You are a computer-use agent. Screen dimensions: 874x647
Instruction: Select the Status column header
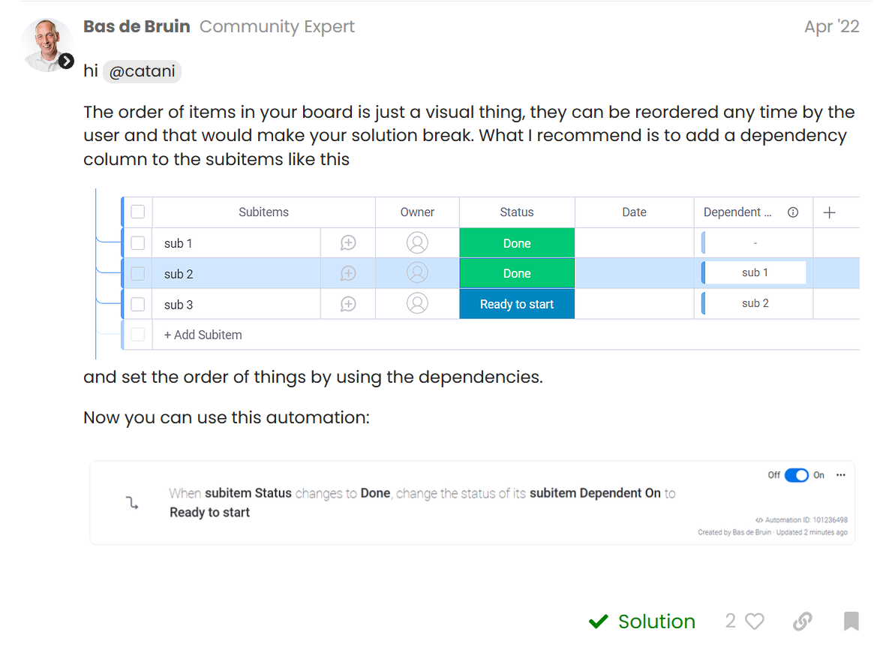click(517, 212)
